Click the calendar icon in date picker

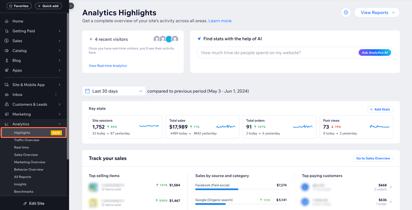coord(87,91)
